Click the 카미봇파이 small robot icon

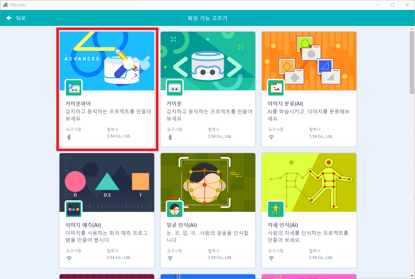74,88
